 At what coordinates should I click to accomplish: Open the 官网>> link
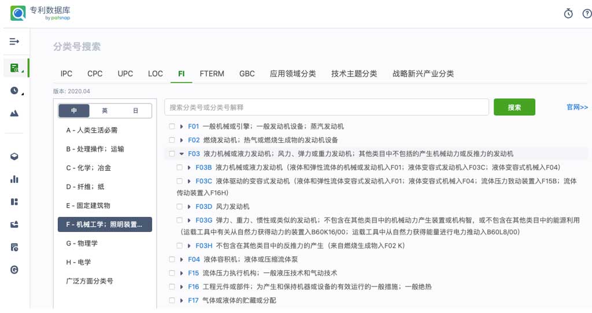[577, 107]
